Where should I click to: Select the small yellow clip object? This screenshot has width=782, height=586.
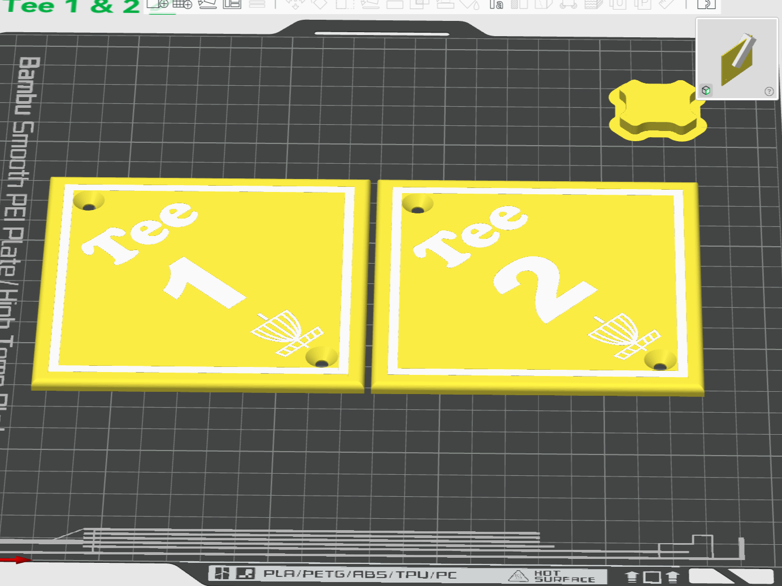(x=657, y=111)
